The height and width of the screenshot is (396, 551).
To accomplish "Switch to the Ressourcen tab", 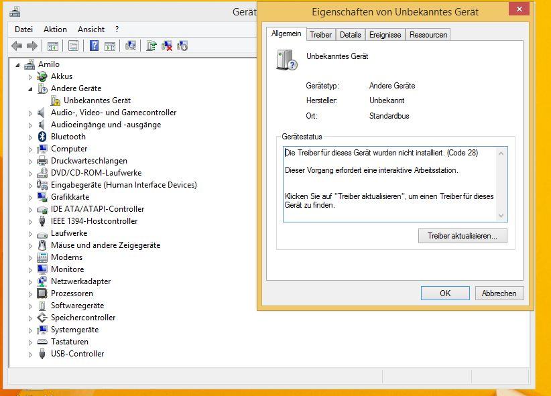I will 428,35.
